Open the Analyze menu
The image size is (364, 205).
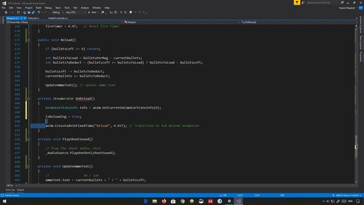coord(85,7)
